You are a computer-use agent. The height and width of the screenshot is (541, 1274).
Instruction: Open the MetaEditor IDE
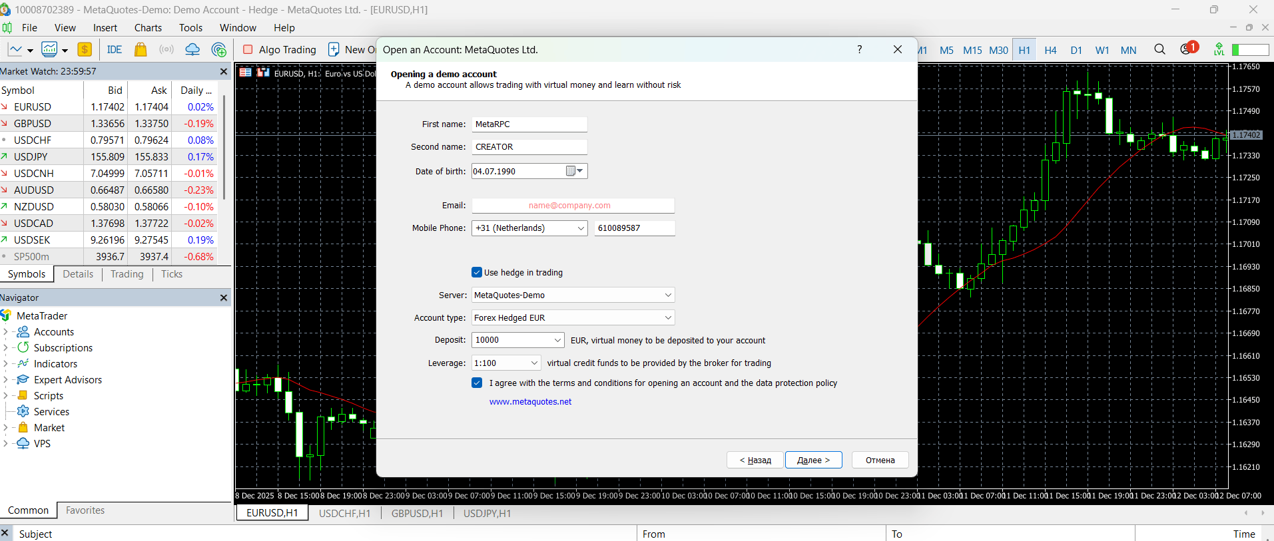point(115,50)
